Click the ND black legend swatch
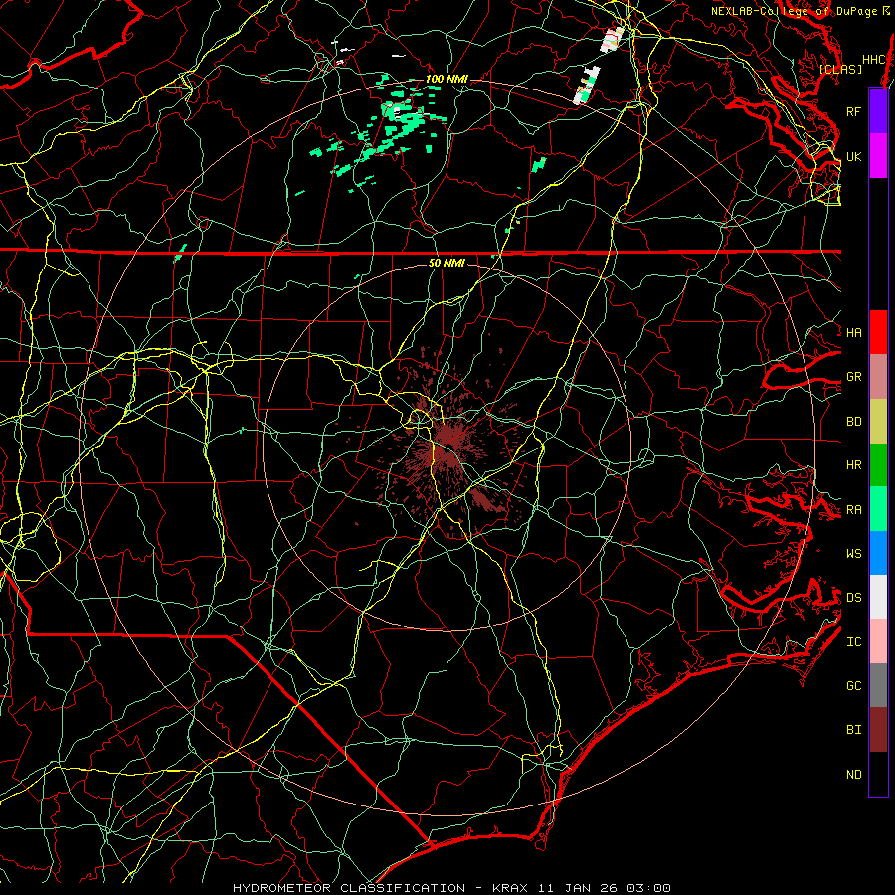 point(878,774)
